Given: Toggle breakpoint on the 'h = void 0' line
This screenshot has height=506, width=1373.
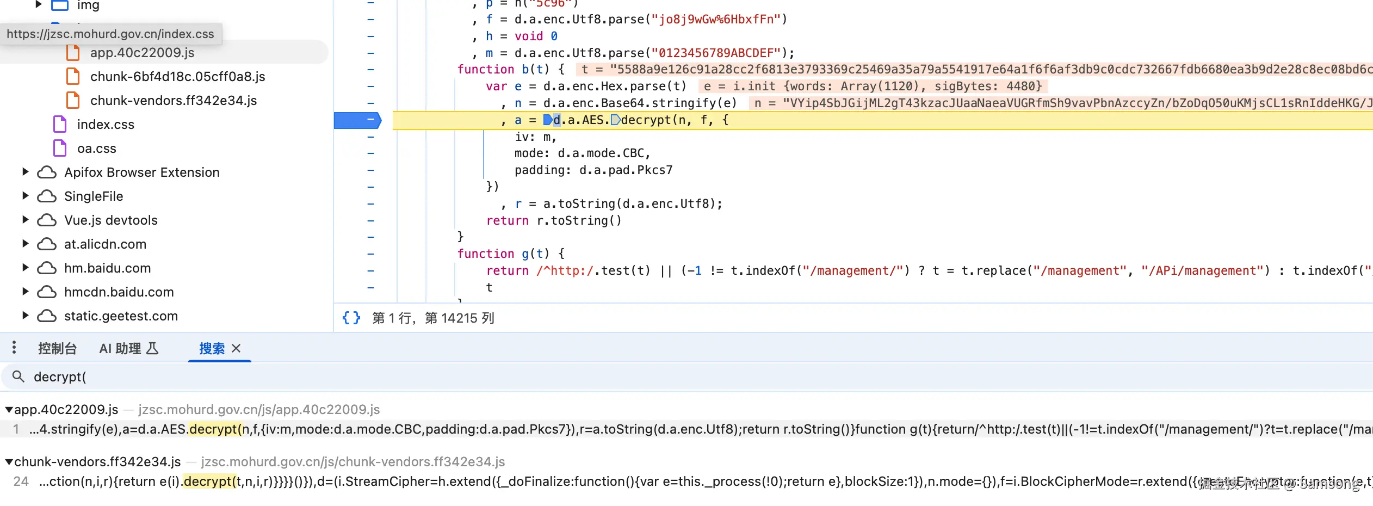Looking at the screenshot, I should [x=370, y=36].
